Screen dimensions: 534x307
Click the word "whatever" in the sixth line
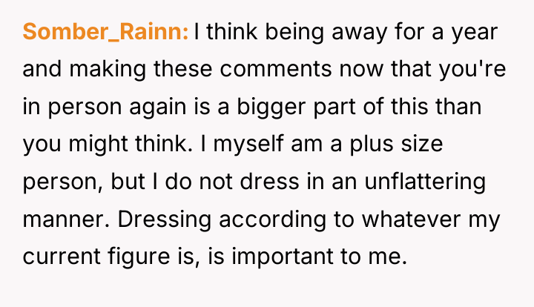pos(411,219)
